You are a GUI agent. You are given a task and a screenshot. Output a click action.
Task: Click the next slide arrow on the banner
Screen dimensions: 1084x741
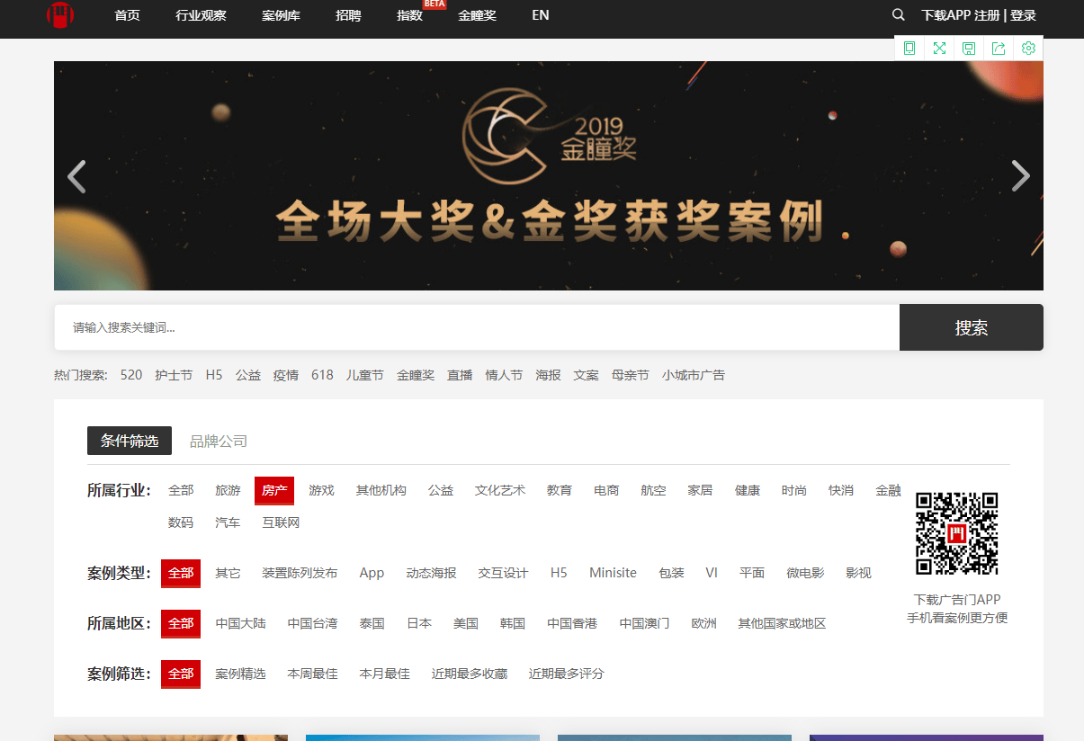(x=1020, y=175)
